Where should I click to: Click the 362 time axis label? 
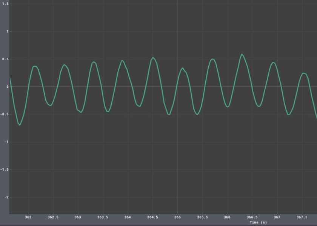click(28, 217)
